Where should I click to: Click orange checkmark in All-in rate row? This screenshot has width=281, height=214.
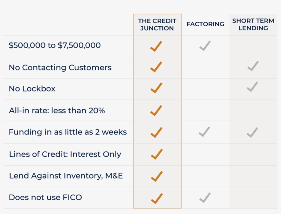tap(156, 111)
